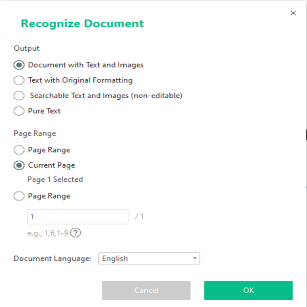307x307 pixels.
Task: Choose the Pure Text output option
Action: (19, 111)
